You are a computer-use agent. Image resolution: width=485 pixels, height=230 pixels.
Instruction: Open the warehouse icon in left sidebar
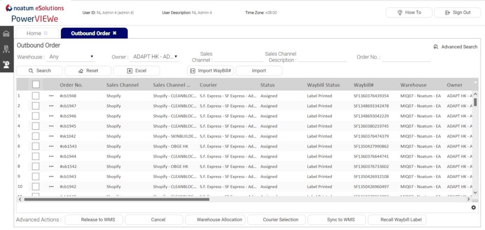coord(6,34)
